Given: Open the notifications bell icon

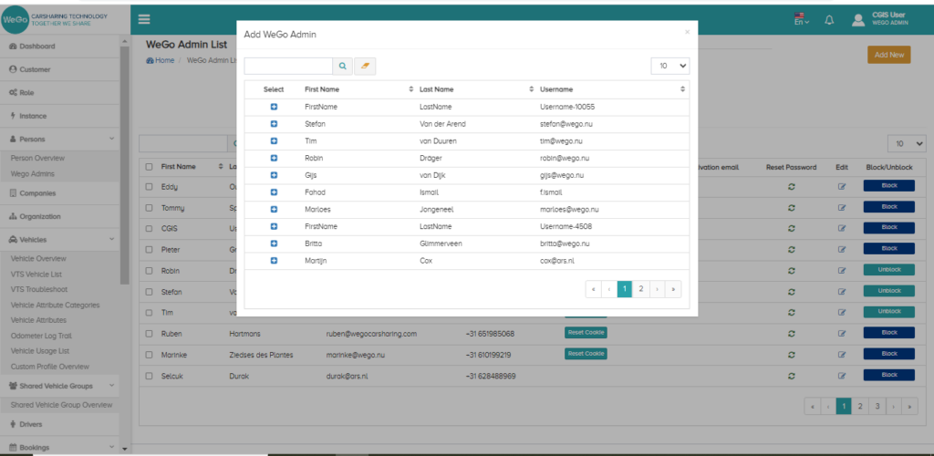Looking at the screenshot, I should [828, 20].
